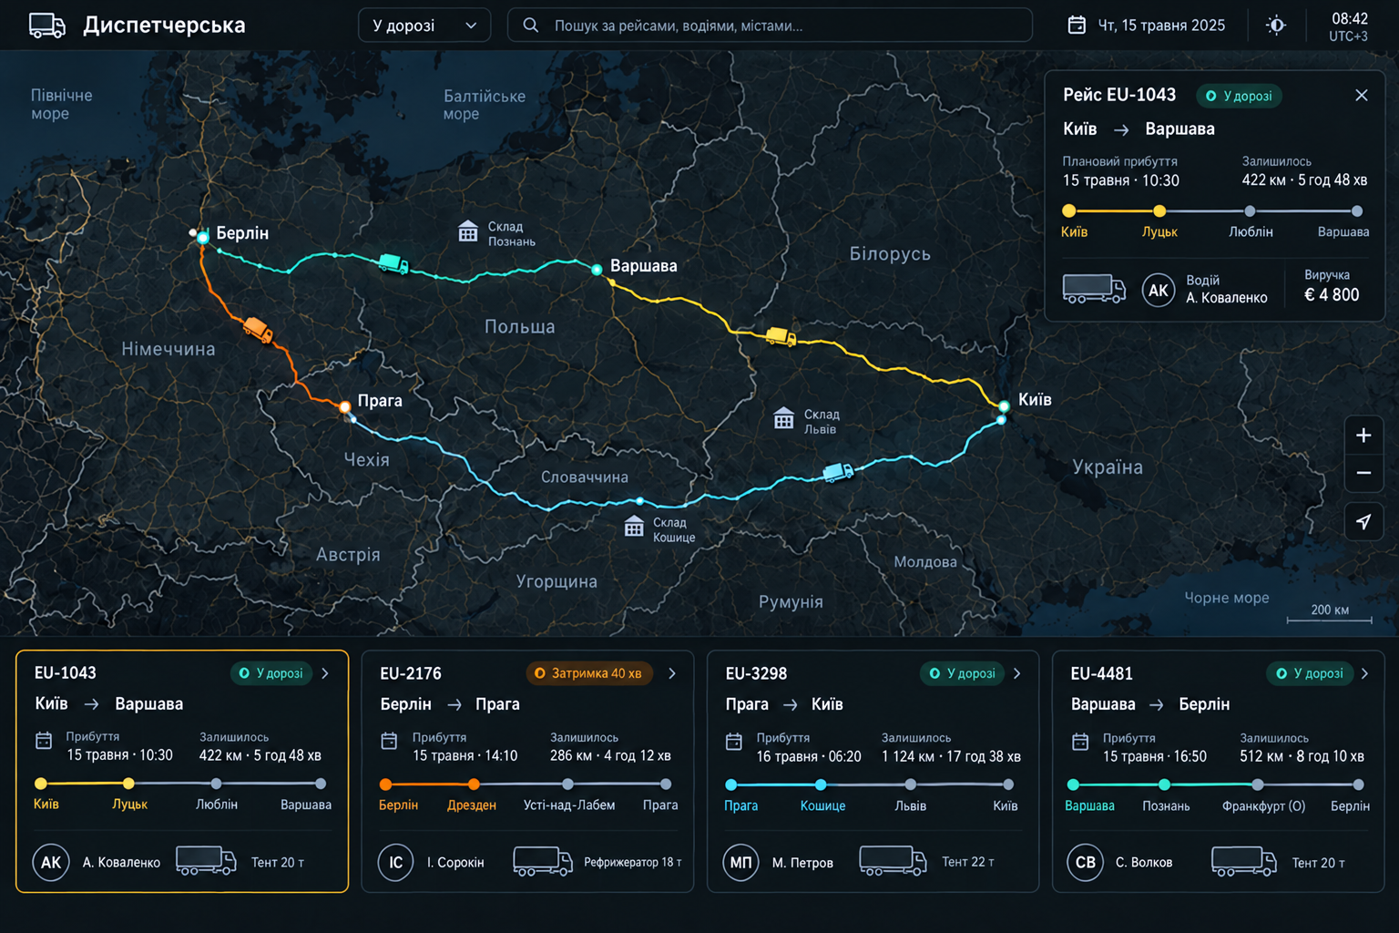Click the truck logo next to Диспетчерська
This screenshot has height=933, width=1399.
click(x=47, y=26)
